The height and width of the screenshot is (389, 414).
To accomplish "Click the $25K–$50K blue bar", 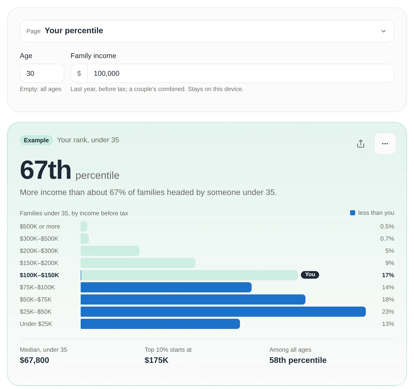I will pyautogui.click(x=223, y=312).
